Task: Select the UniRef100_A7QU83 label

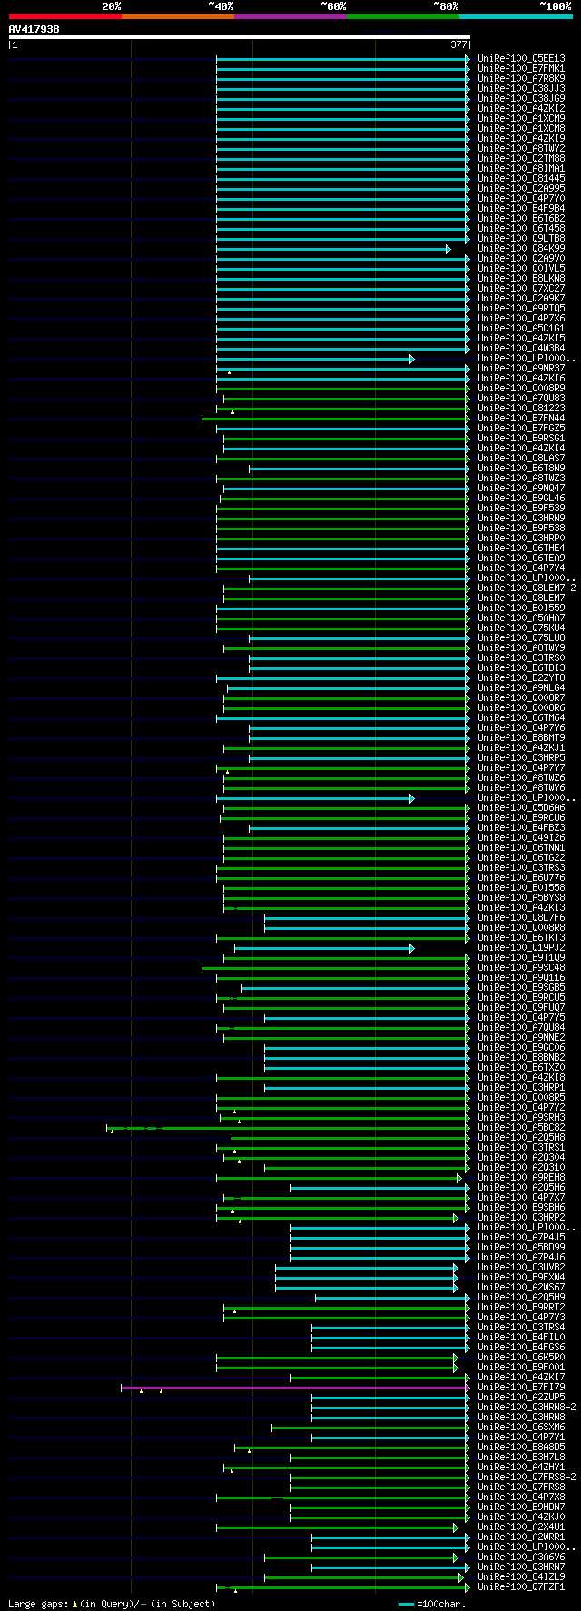Action: pos(521,398)
